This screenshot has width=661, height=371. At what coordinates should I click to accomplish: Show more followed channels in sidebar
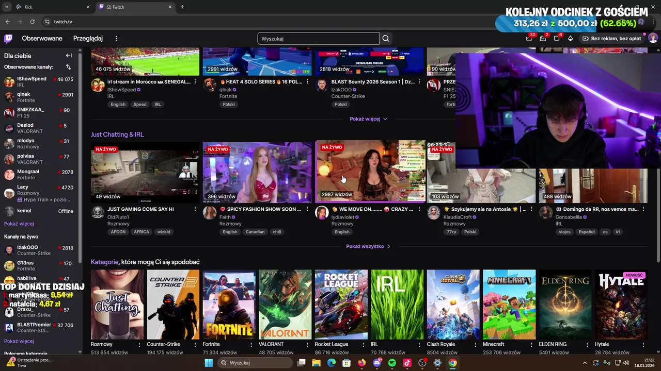[19, 224]
